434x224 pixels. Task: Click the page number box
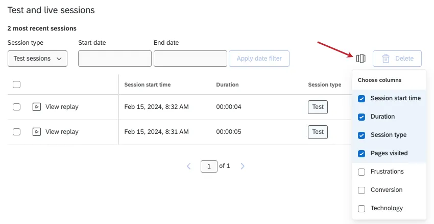click(x=209, y=166)
